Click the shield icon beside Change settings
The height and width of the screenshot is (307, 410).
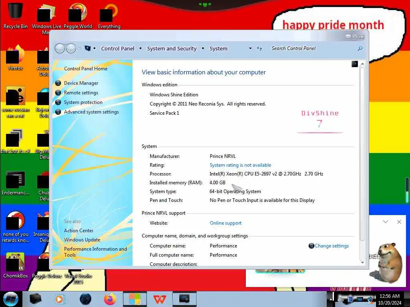pos(311,246)
